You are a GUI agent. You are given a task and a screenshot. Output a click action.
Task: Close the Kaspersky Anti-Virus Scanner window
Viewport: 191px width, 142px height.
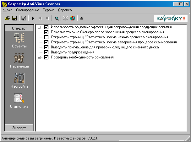point(187,4)
